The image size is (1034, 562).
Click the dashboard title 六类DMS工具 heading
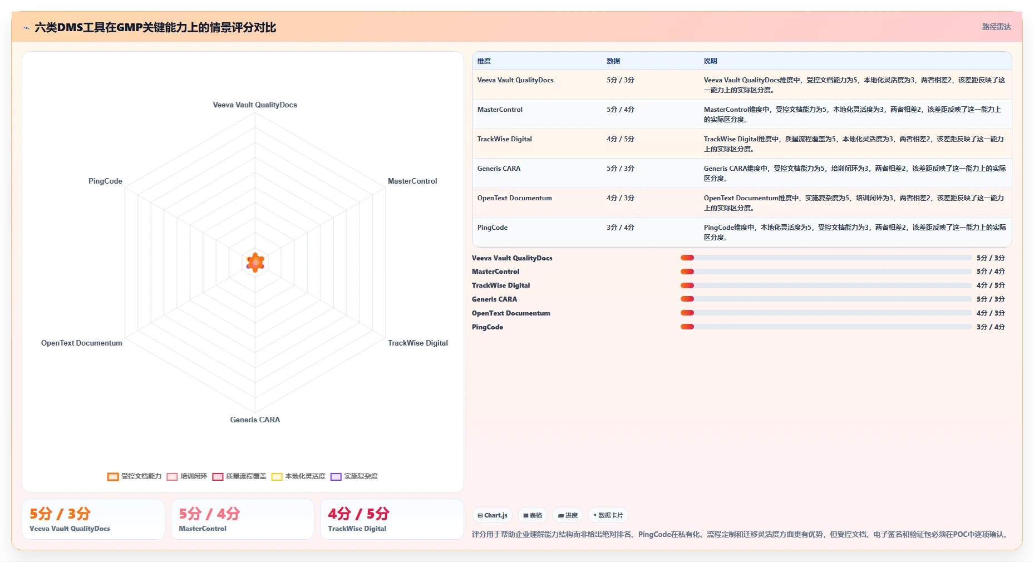coord(155,28)
